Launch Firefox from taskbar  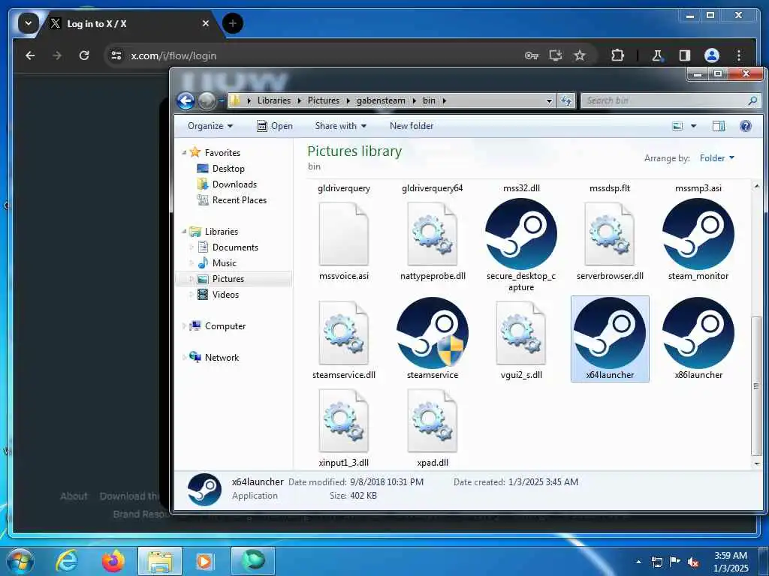[x=113, y=560]
